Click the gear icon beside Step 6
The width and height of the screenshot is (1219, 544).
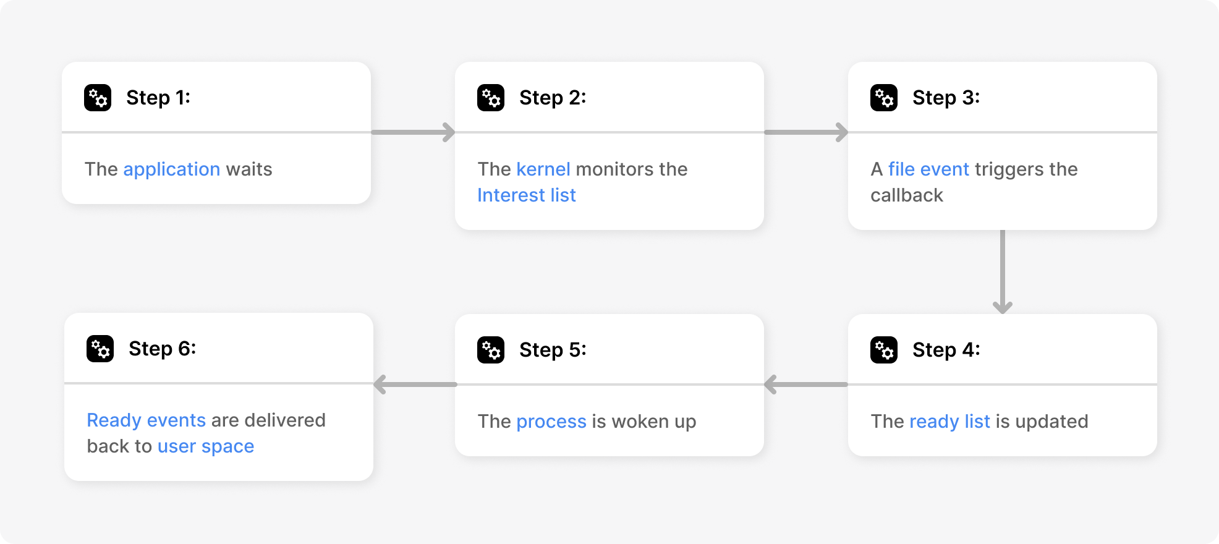click(x=100, y=349)
